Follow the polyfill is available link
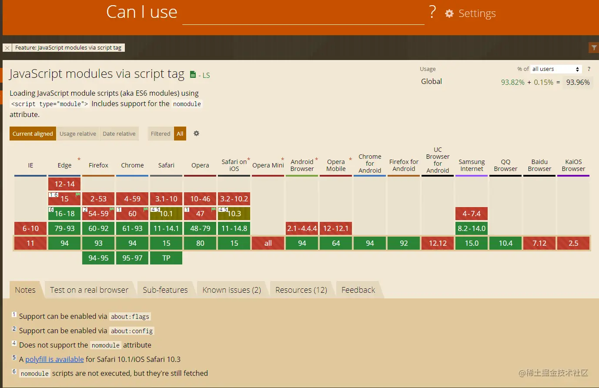Image resolution: width=599 pixels, height=388 pixels. (54, 359)
